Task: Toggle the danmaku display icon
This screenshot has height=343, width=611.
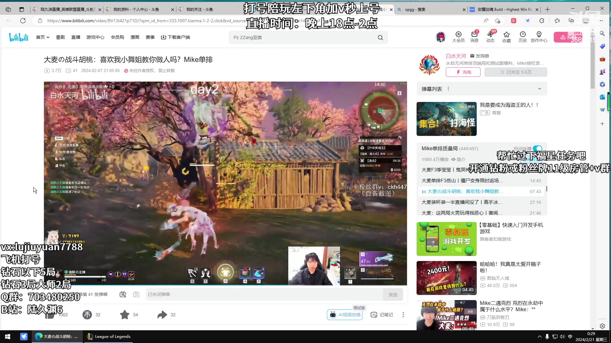Action: [x=123, y=295]
